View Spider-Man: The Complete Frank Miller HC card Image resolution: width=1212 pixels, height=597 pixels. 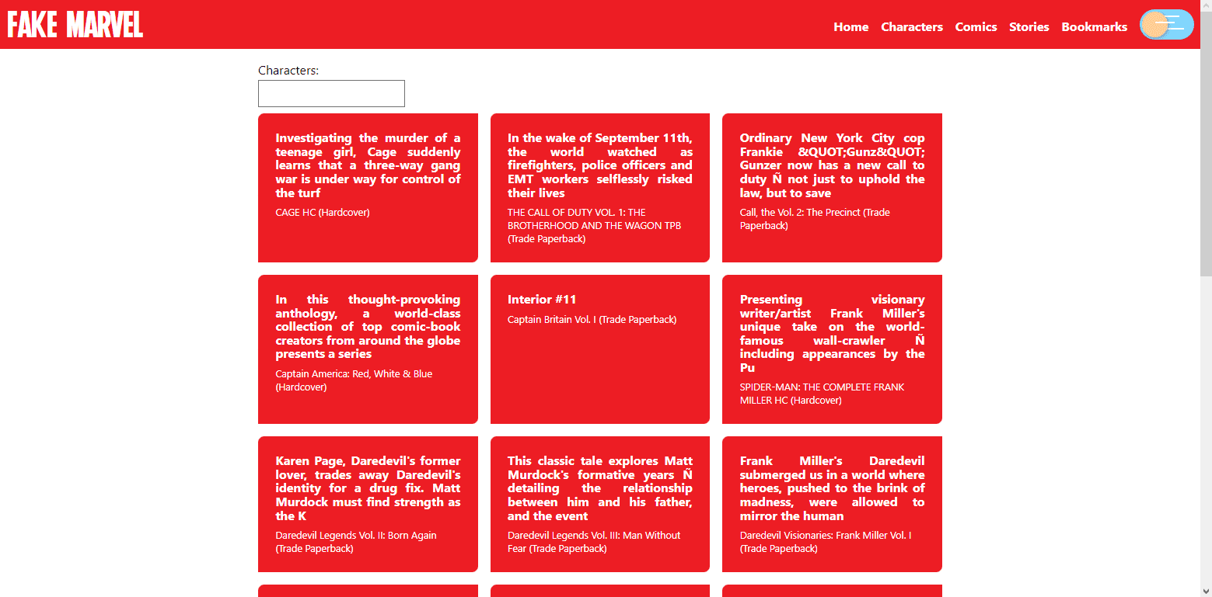(832, 349)
